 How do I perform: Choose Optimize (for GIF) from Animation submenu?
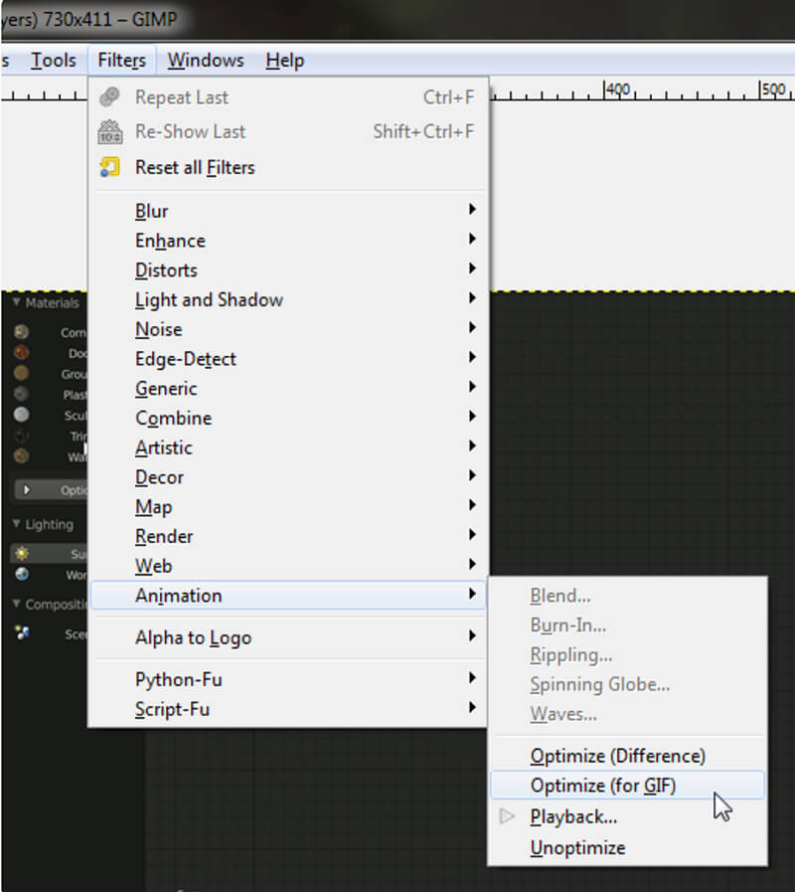point(602,786)
